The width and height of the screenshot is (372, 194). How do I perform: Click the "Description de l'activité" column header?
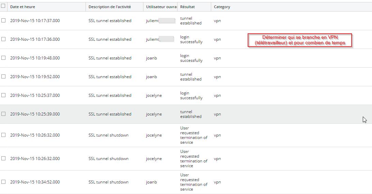(x=110, y=7)
